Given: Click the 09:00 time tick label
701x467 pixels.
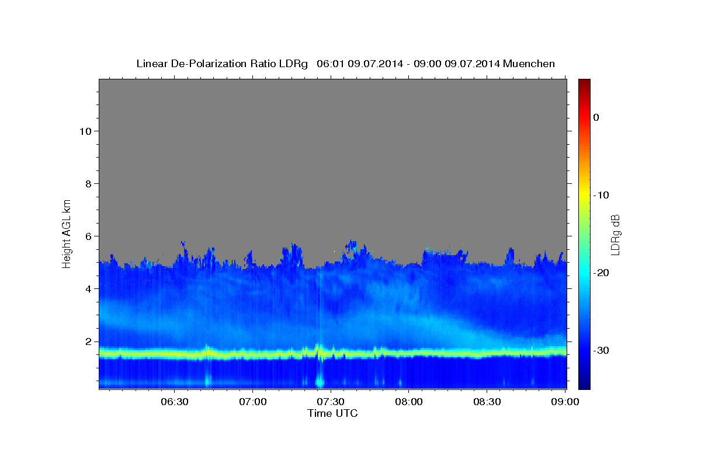Looking at the screenshot, I should 565,402.
